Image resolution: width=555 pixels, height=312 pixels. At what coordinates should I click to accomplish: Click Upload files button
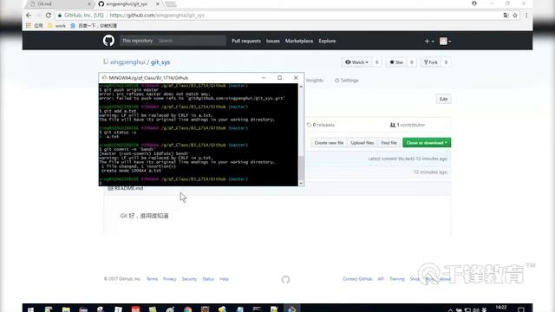click(x=362, y=142)
